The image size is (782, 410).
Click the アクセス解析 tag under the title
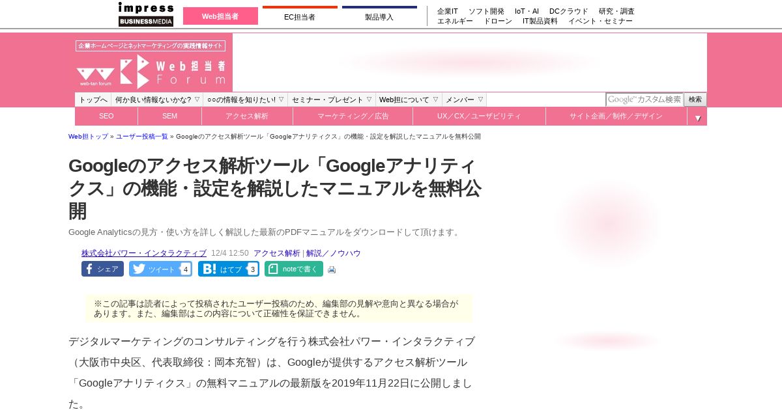click(x=277, y=253)
